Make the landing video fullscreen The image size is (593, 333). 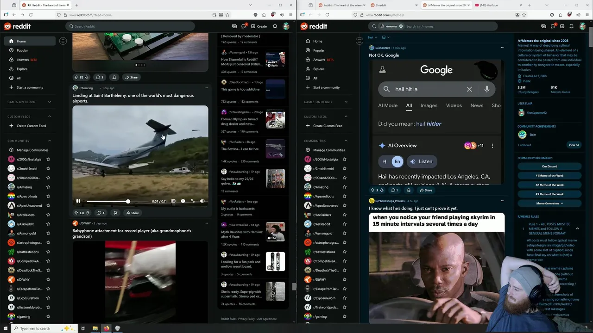(193, 201)
